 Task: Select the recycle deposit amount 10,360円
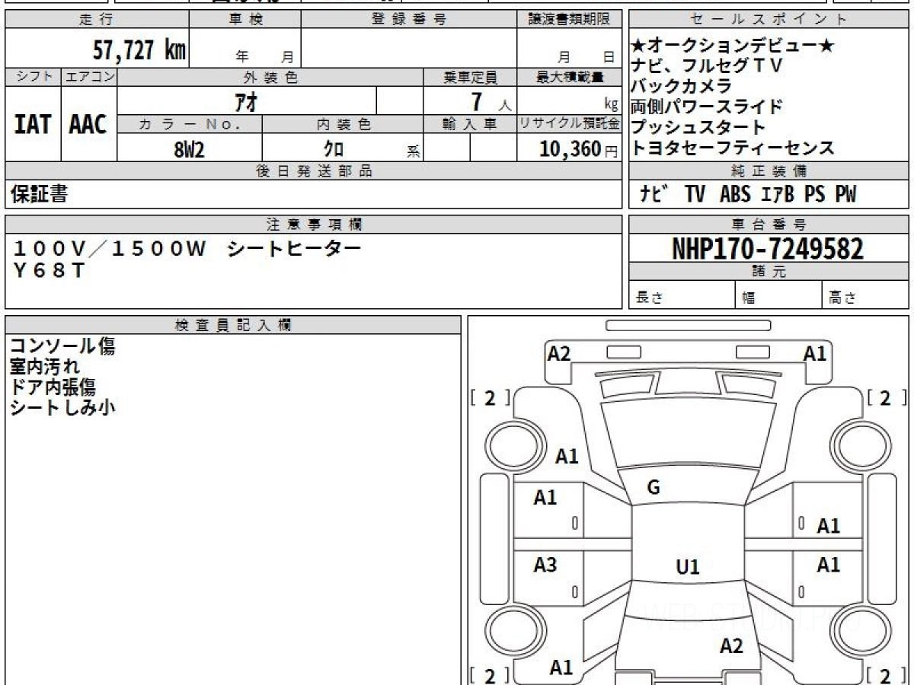(x=570, y=149)
